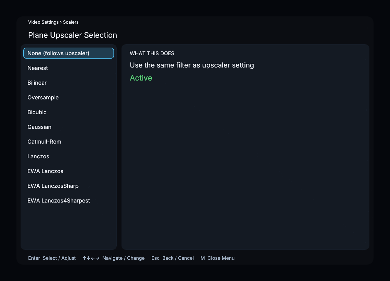The image size is (390, 281).
Task: Click the M Close Menu hint
Action: (x=217, y=258)
